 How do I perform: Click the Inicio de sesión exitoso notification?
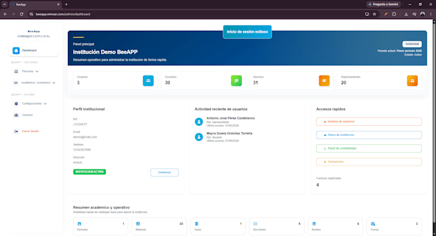pyautogui.click(x=247, y=31)
